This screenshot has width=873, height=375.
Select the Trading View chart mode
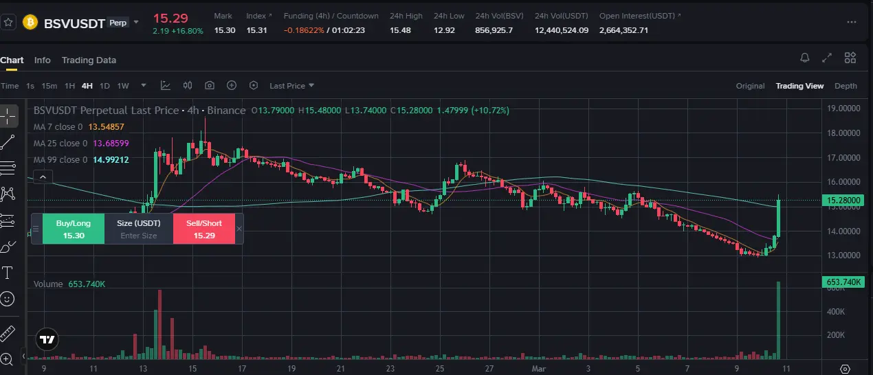coord(799,86)
